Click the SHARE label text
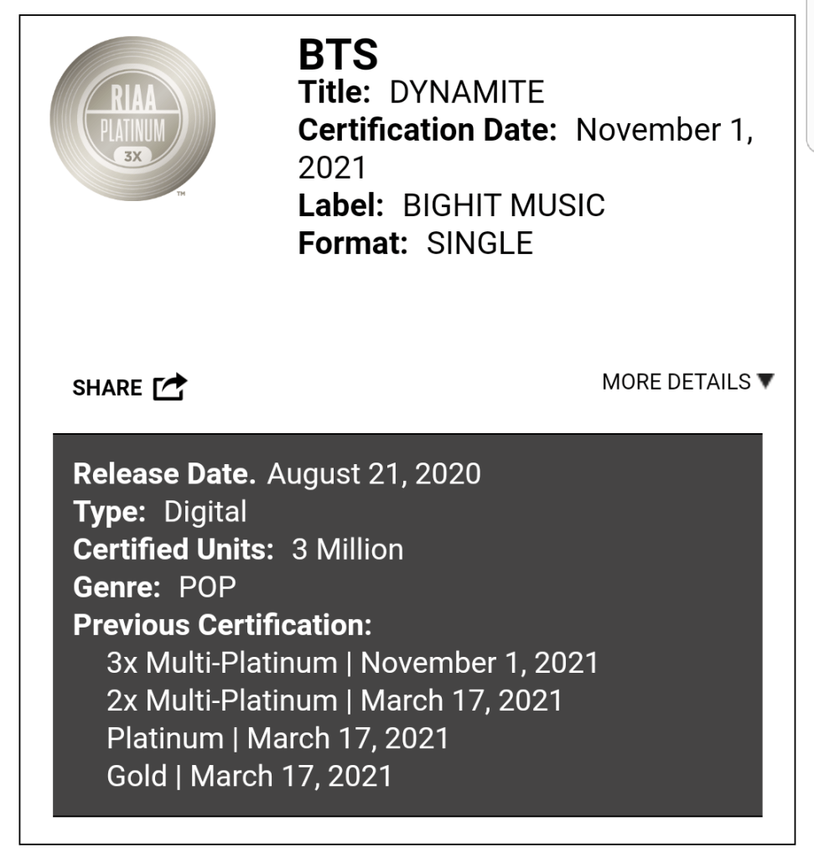This screenshot has height=858, width=814. click(107, 388)
